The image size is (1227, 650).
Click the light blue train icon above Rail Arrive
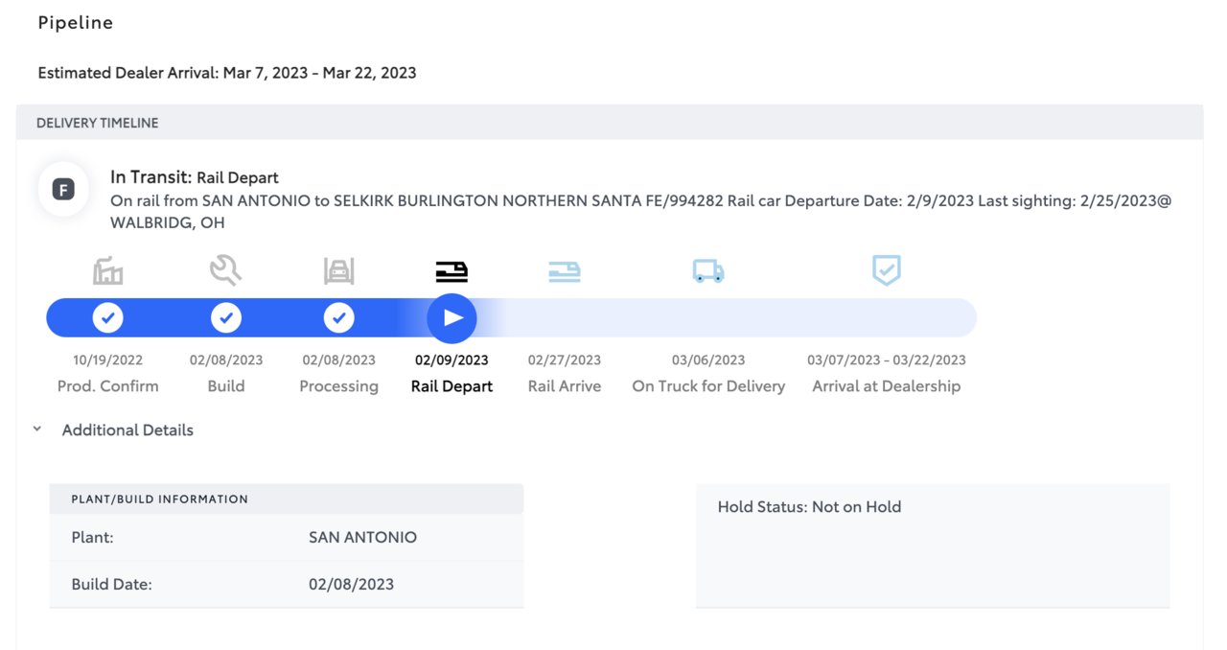click(x=565, y=271)
